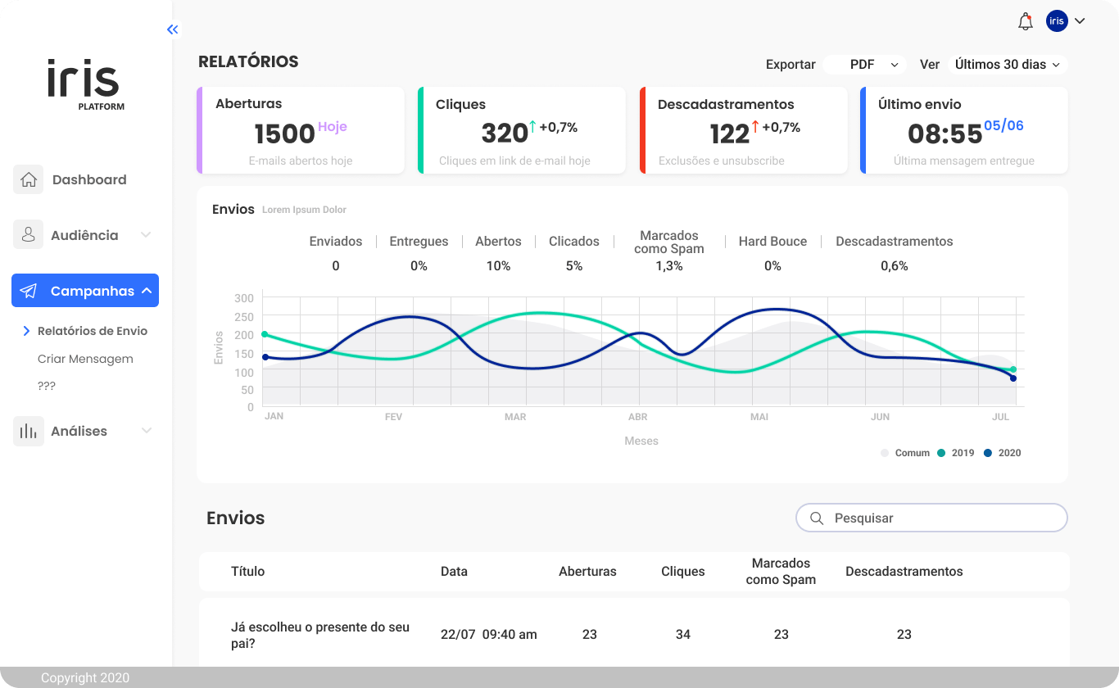Viewport: 1119px width, 688px height.
Task: Expand the Audiência menu chevron
Action: [x=146, y=235]
